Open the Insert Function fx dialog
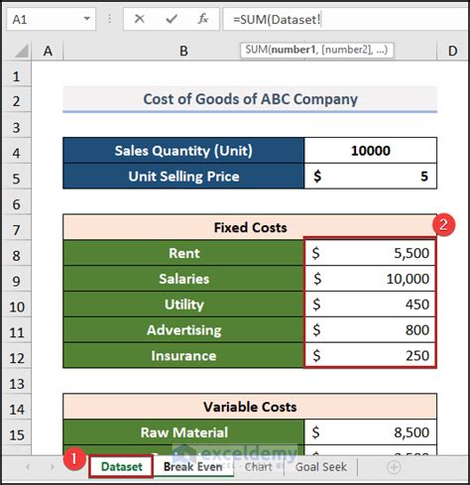Viewport: 470px width, 485px height. (203, 19)
